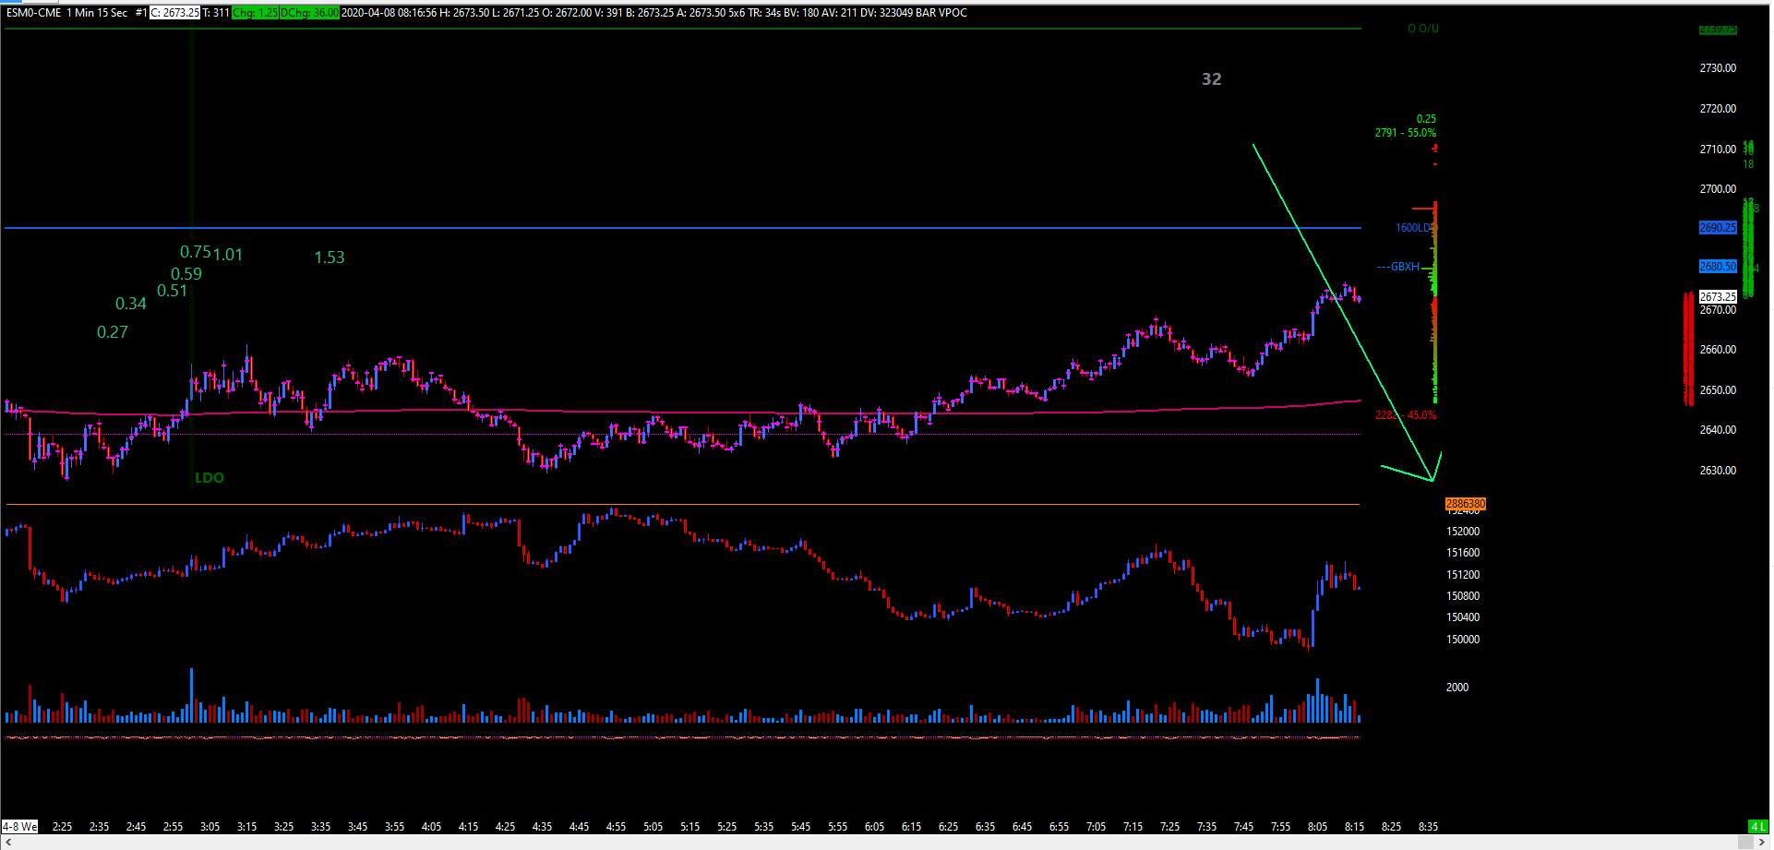Viewport: 1774px width, 850px height.
Task: Select the 4-8 We date label
Action: point(19,826)
